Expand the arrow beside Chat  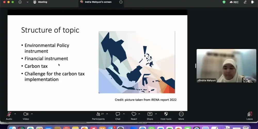(x=124, y=114)
